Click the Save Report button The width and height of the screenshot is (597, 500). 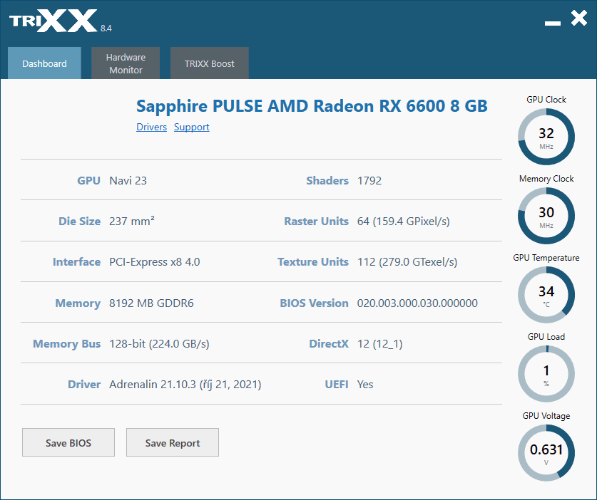[173, 442]
